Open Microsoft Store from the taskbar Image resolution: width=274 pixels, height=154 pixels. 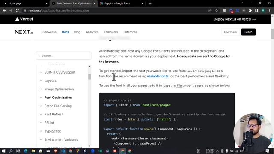[41, 151]
